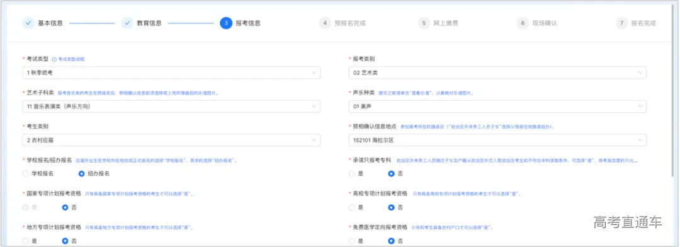Go to the 网上缴费 step
680x247 pixels.
438,23
